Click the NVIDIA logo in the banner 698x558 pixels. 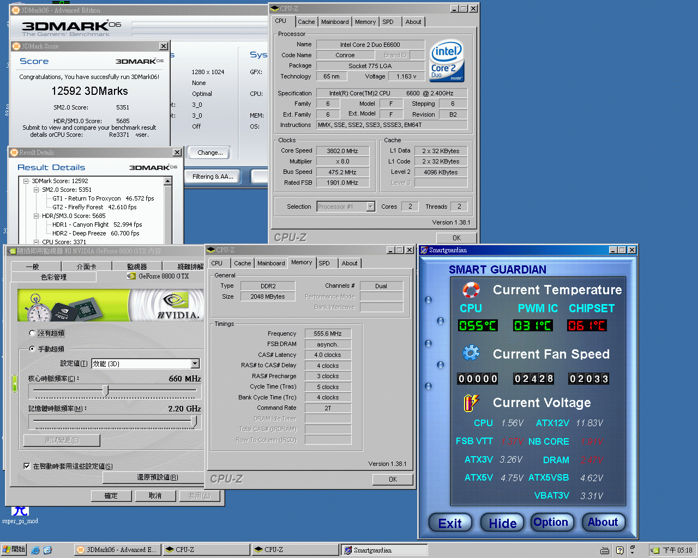click(x=178, y=305)
